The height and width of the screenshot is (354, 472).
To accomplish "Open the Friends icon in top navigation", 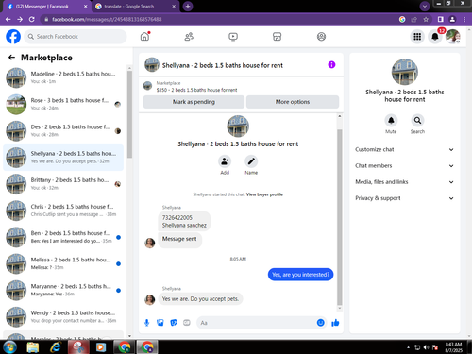I will coord(189,37).
